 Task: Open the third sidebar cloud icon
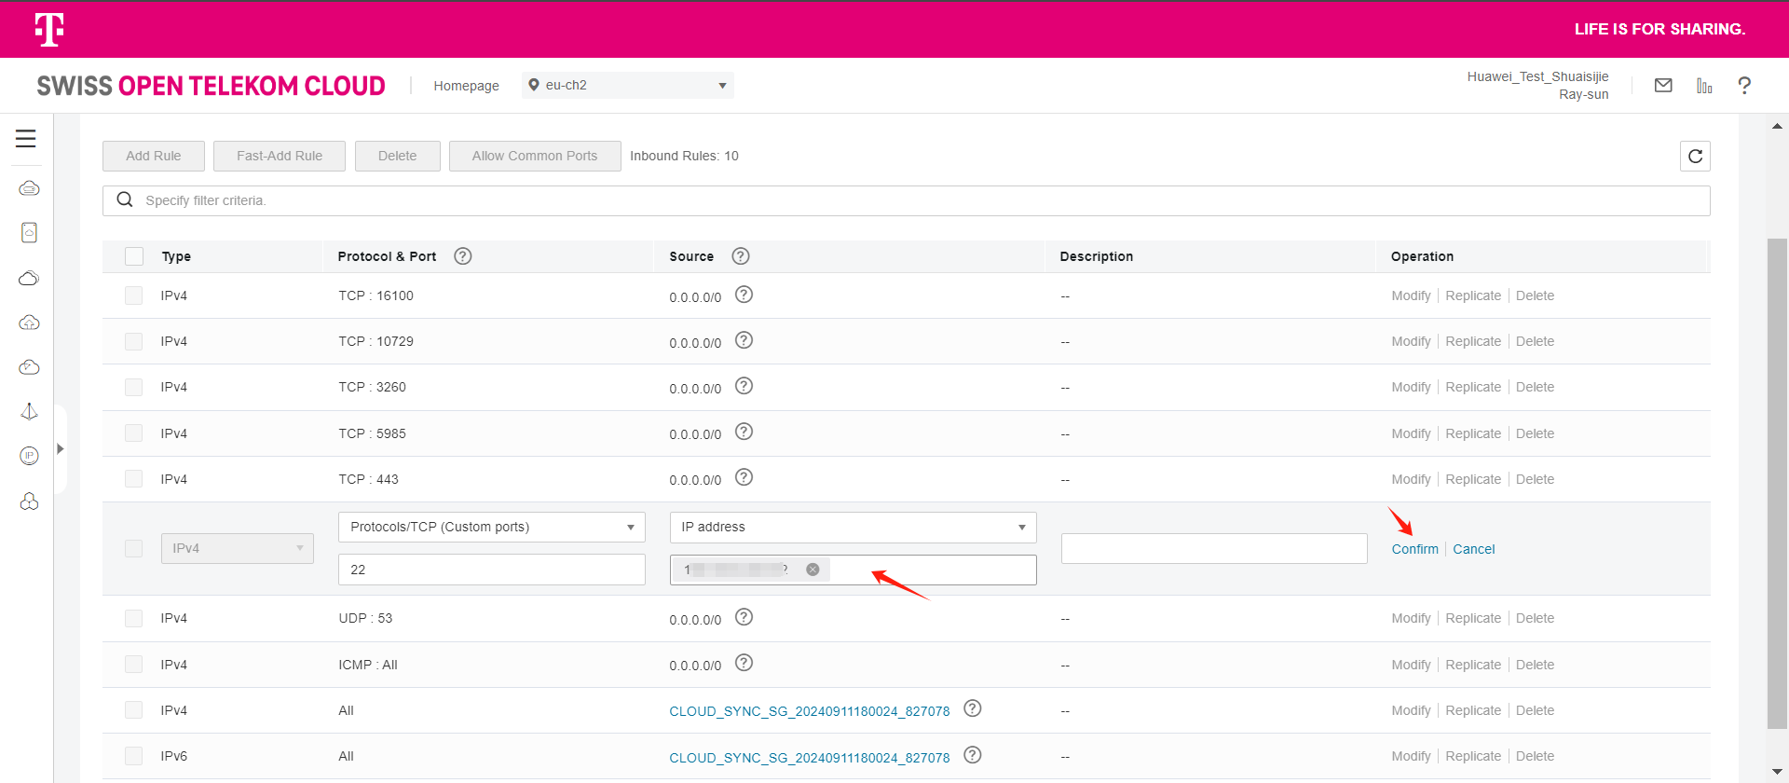point(29,278)
